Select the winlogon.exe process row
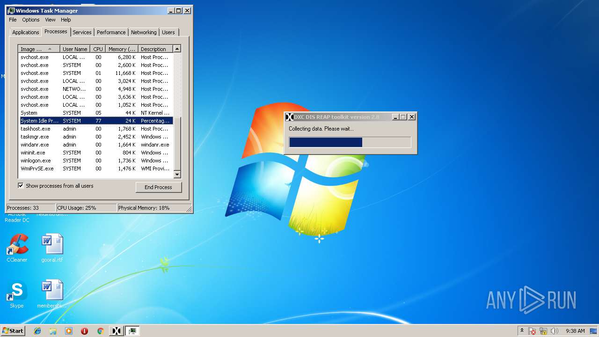The width and height of the screenshot is (599, 337). (x=96, y=161)
